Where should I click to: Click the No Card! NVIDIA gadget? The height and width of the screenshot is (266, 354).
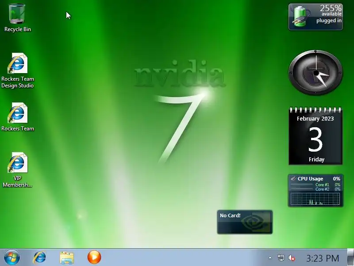point(245,222)
